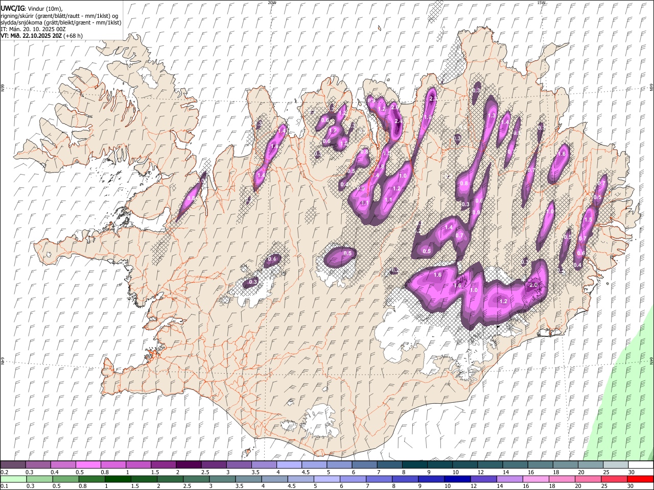Click the UWC/IG title text

coord(12,8)
